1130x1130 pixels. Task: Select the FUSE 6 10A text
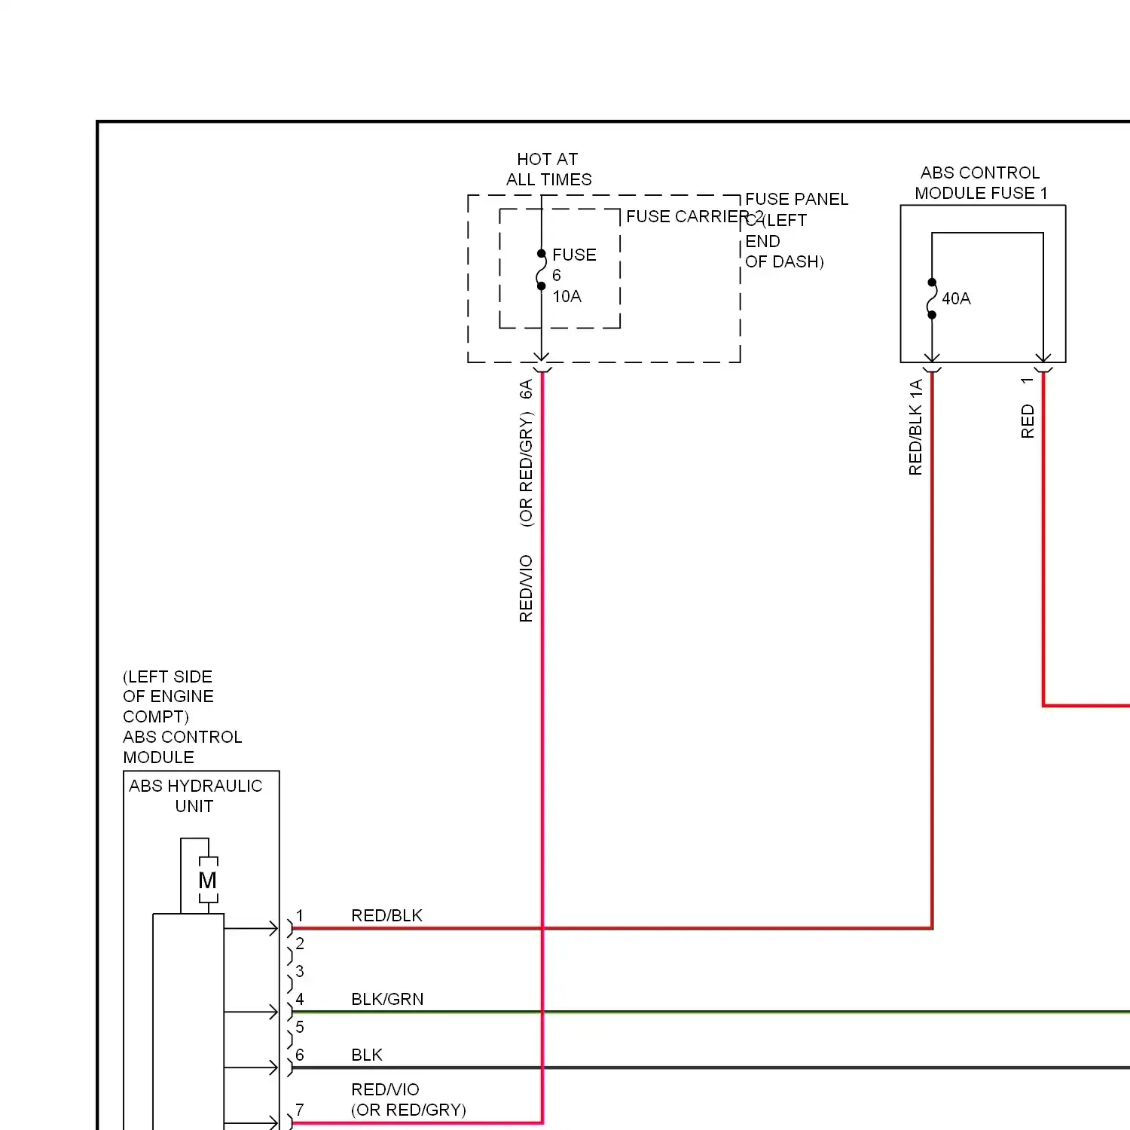click(574, 276)
